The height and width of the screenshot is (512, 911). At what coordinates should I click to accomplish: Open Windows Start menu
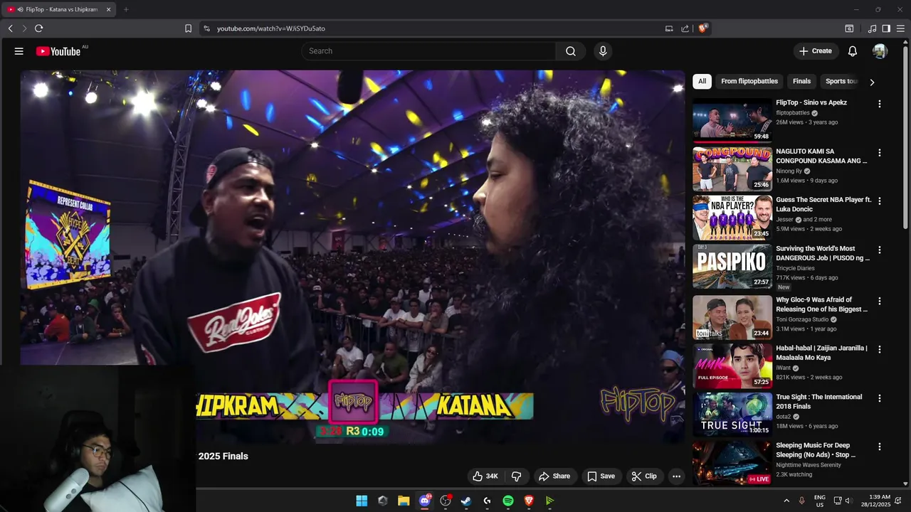tap(362, 501)
